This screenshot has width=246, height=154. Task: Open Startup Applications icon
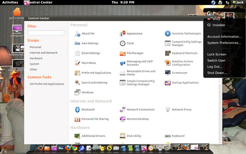point(168,83)
